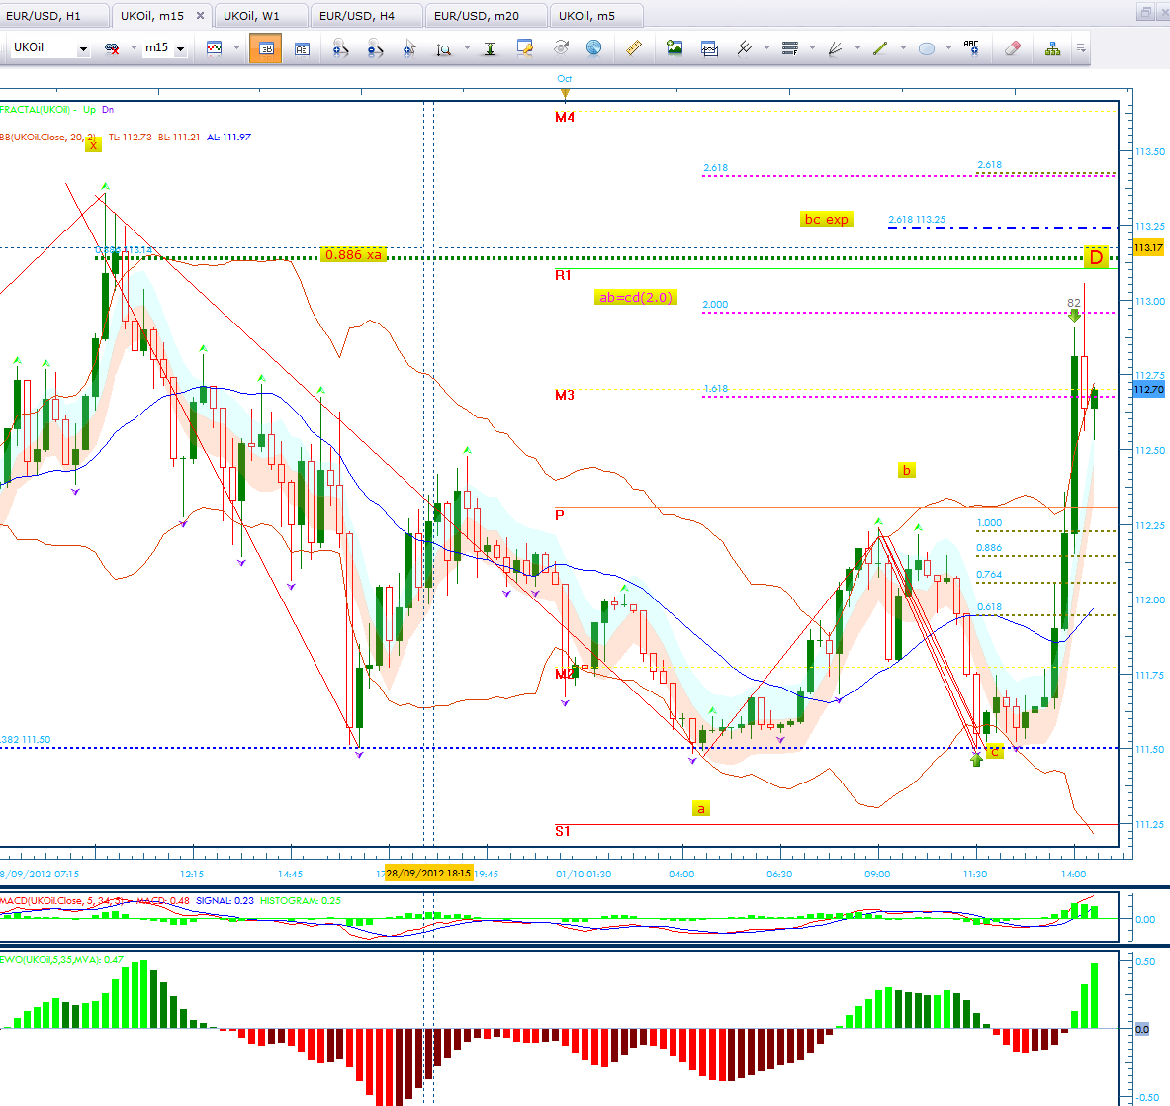Toggle the eye visibility icon
Viewport: 1170px width, 1106px height.
[x=561, y=48]
